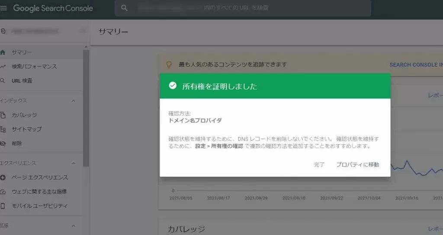Click the URL inspection search field
The image size is (443, 235).
pos(247,8)
